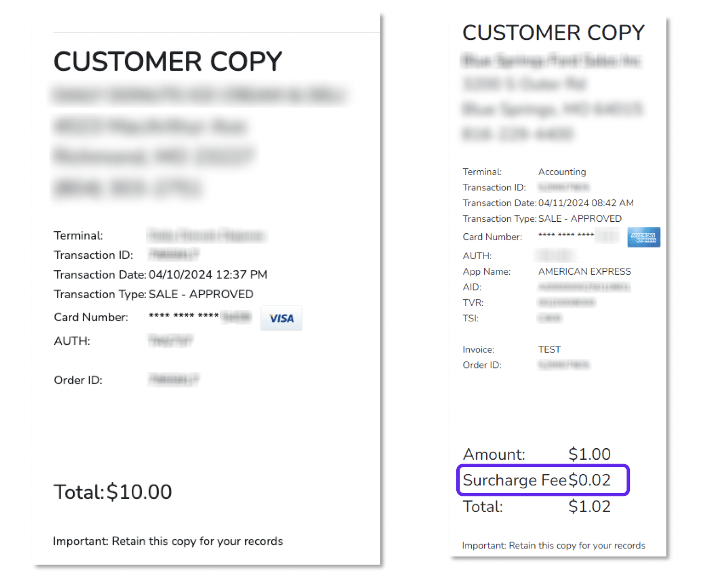This screenshot has height=581, width=702.
Task: Click the left receipt Total: $10.00 text
Action: (113, 492)
